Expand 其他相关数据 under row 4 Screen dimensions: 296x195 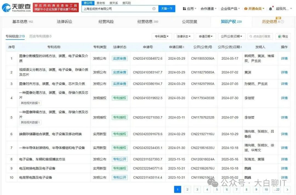click(x=31, y=103)
